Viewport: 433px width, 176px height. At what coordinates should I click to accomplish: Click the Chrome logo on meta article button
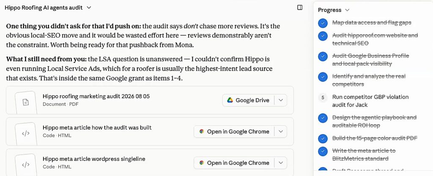click(202, 132)
